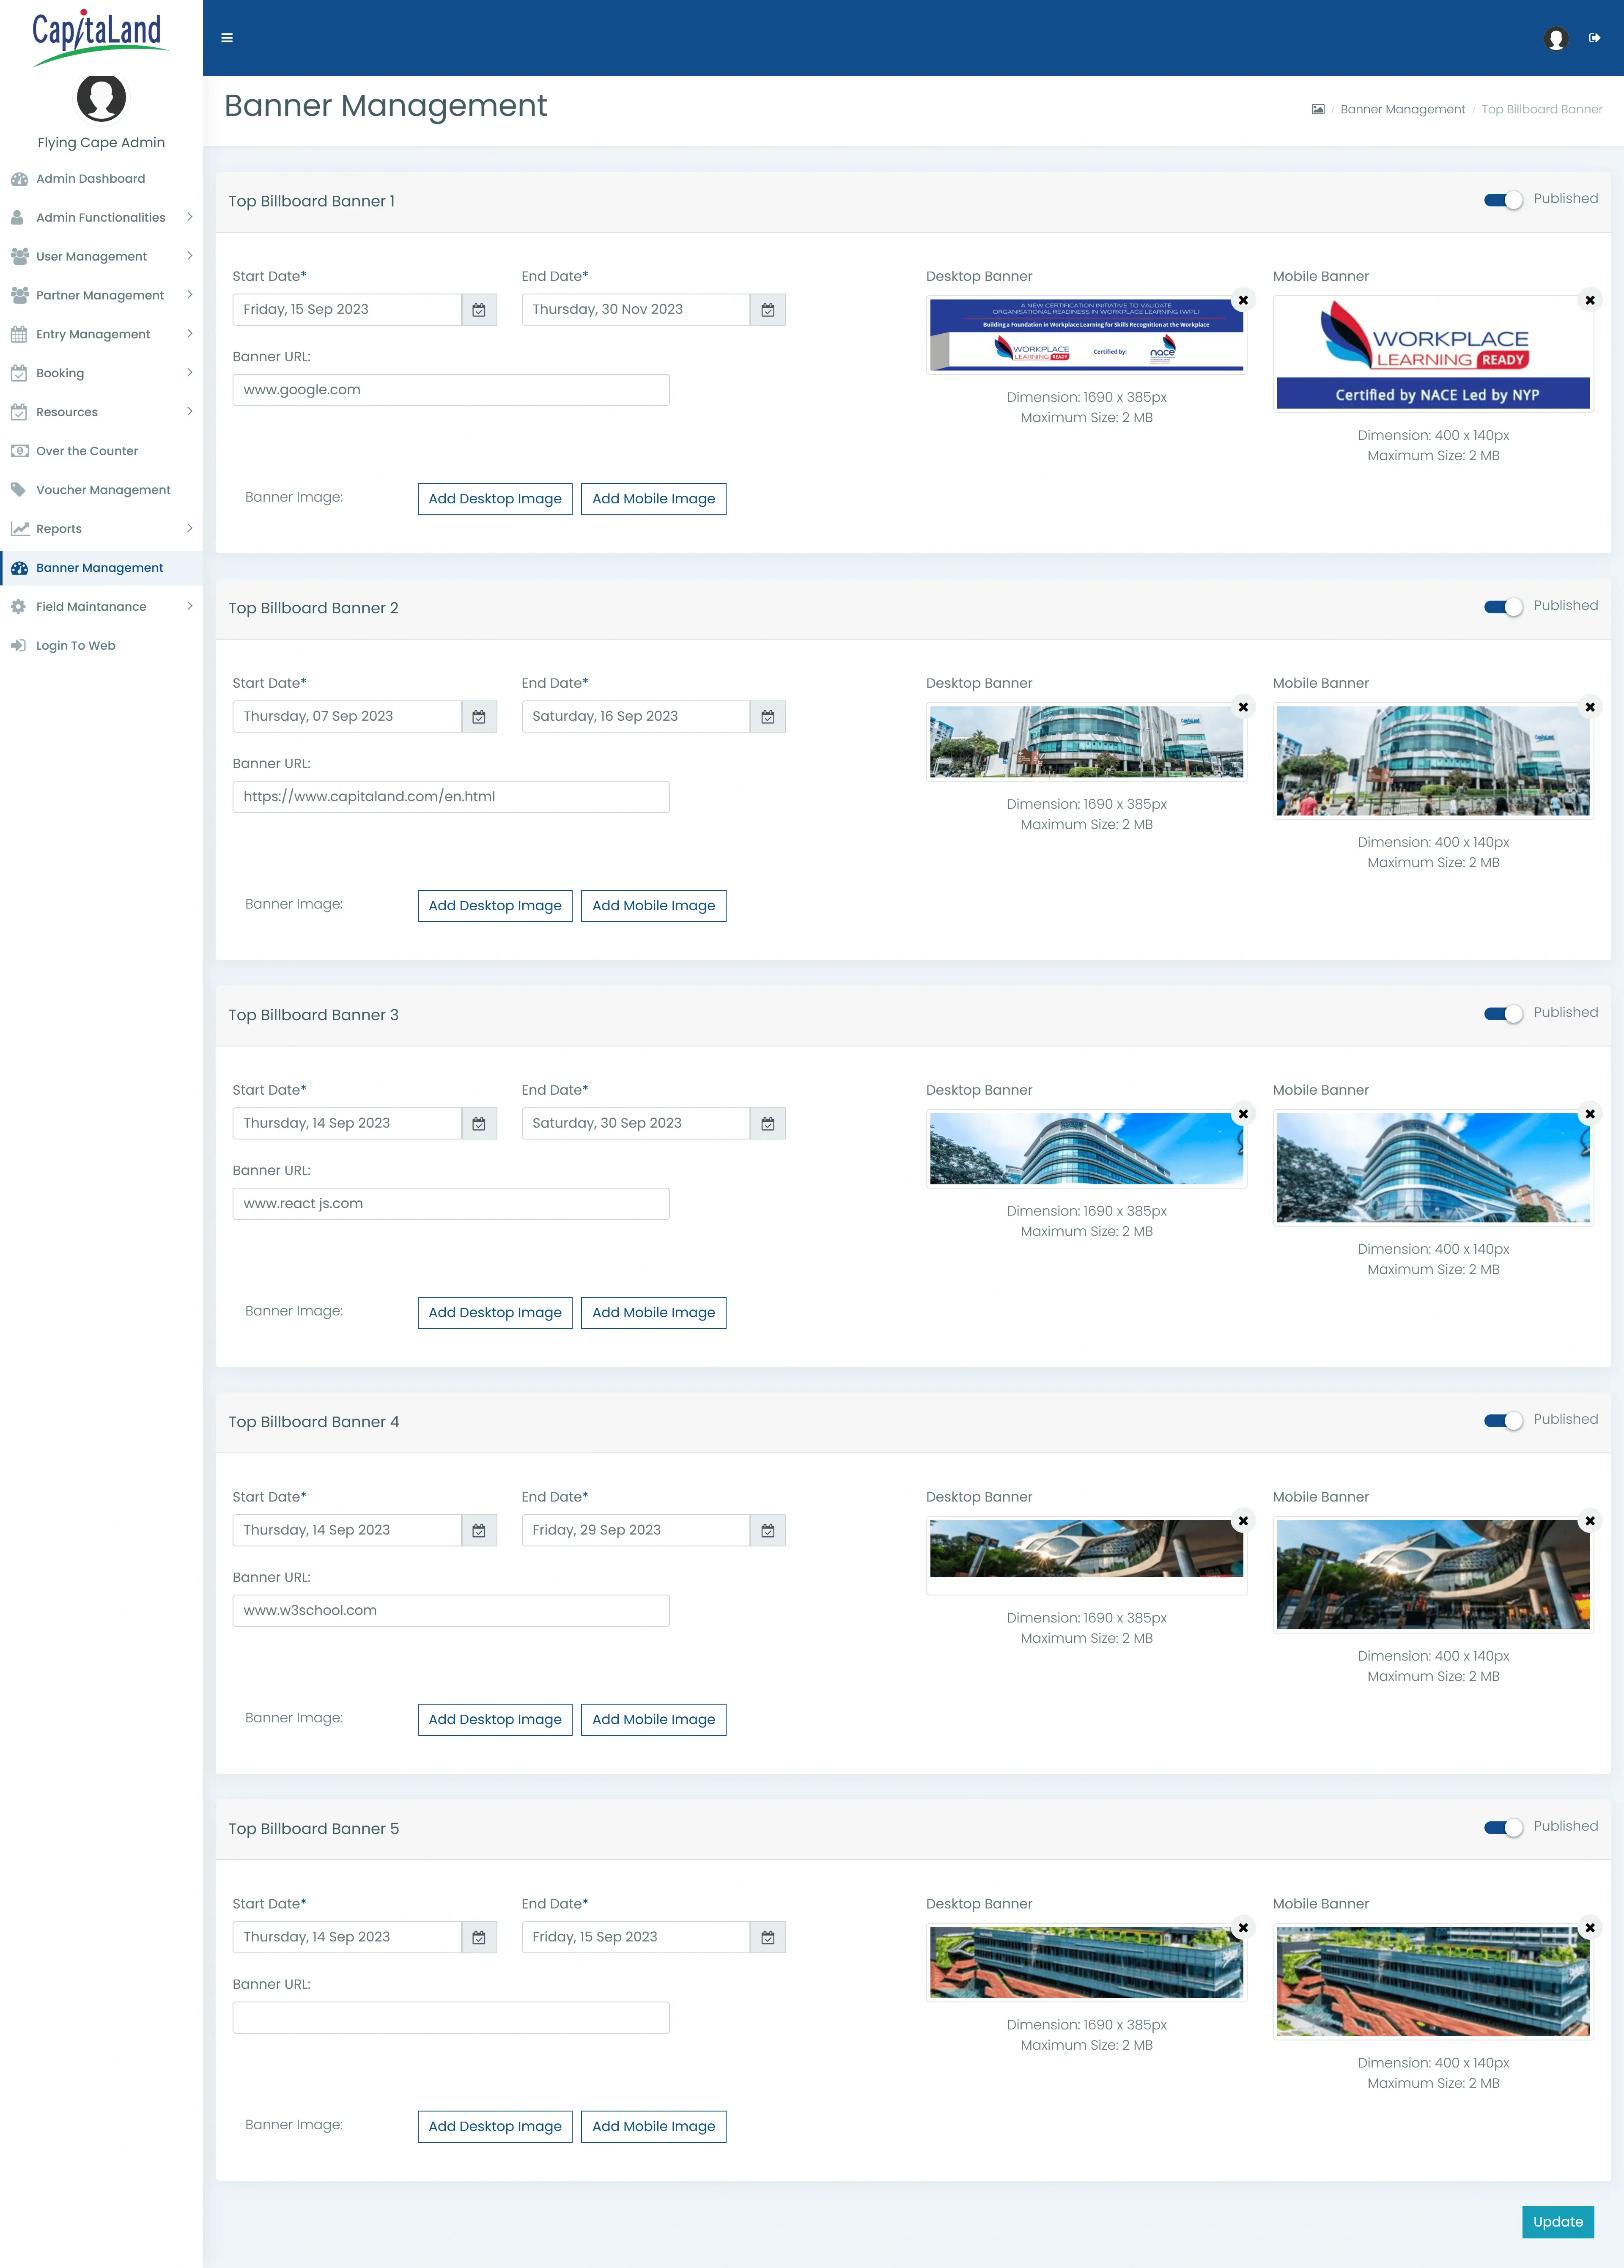Click Add Desktop Image for Banner 2
The height and width of the screenshot is (2268, 1624).
pyautogui.click(x=495, y=905)
